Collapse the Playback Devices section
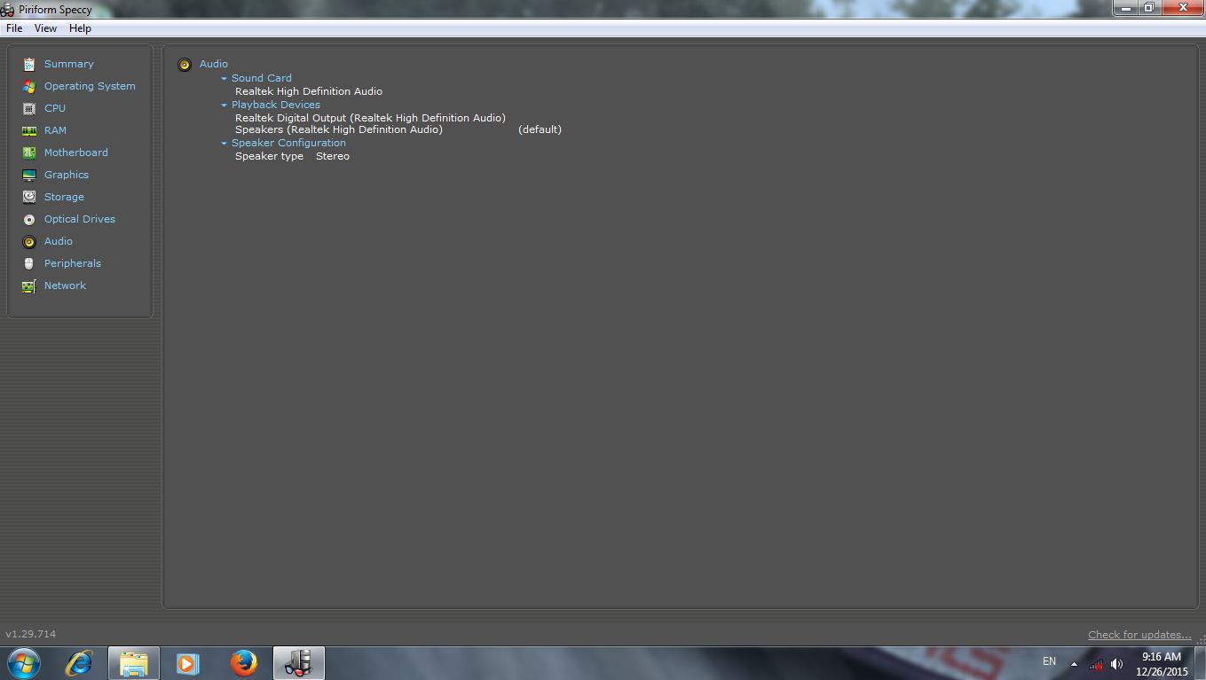This screenshot has height=680, width=1206. point(225,106)
